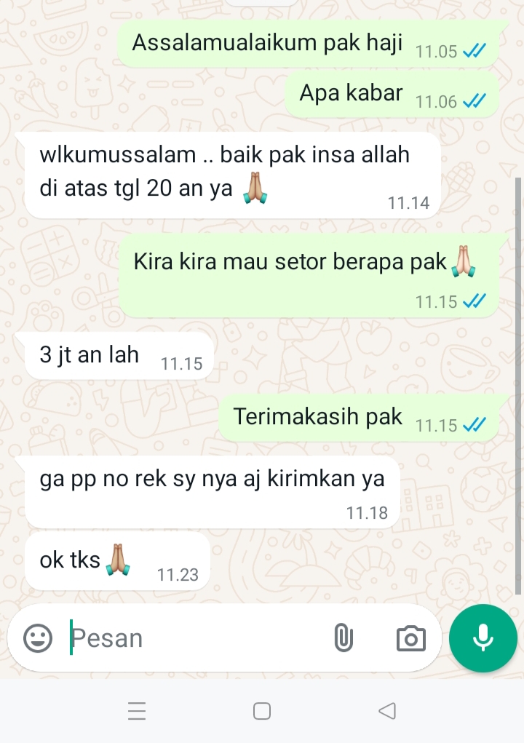Tap the 'wlkumussalam .. baik pak' message
Viewport: 524px width, 743px height.
[x=233, y=175]
